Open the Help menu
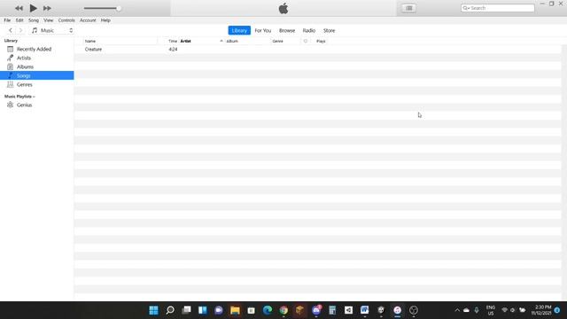This screenshot has width=567, height=319. [105, 20]
